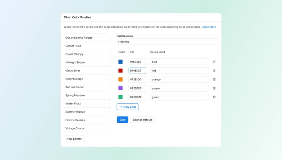Select the Desert Mirage palette
The width and height of the screenshot is (282, 160).
pos(87,79)
